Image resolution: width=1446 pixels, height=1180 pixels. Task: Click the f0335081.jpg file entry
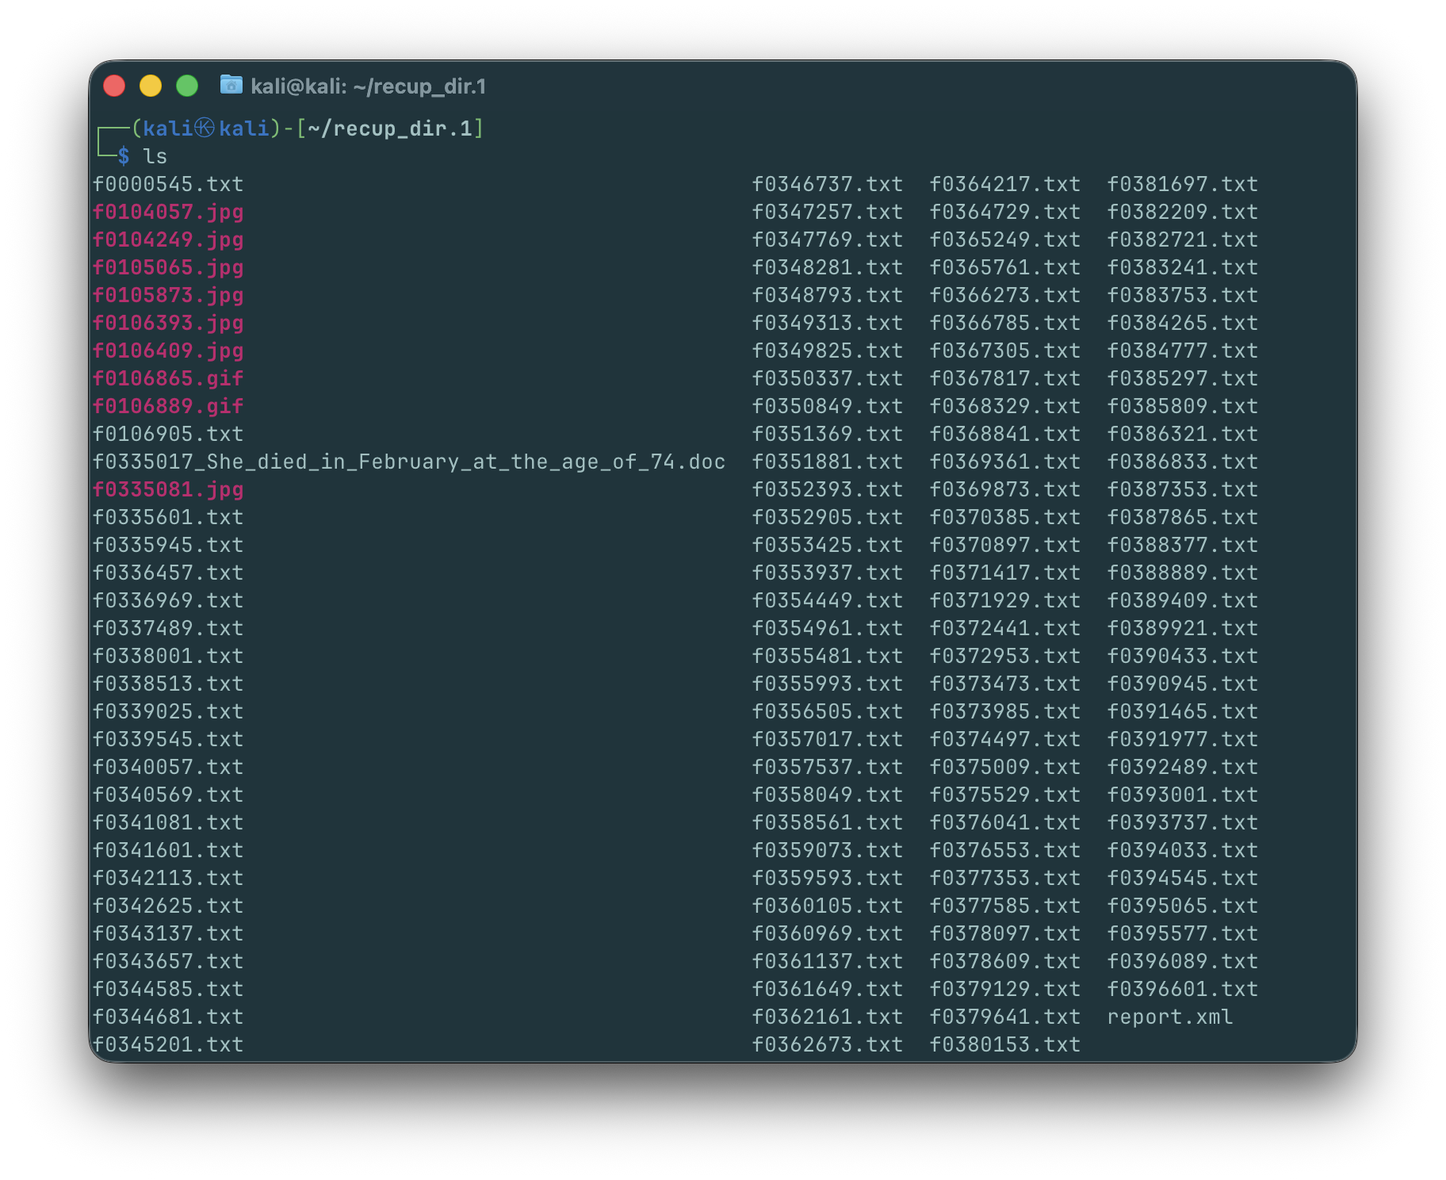pyautogui.click(x=168, y=489)
